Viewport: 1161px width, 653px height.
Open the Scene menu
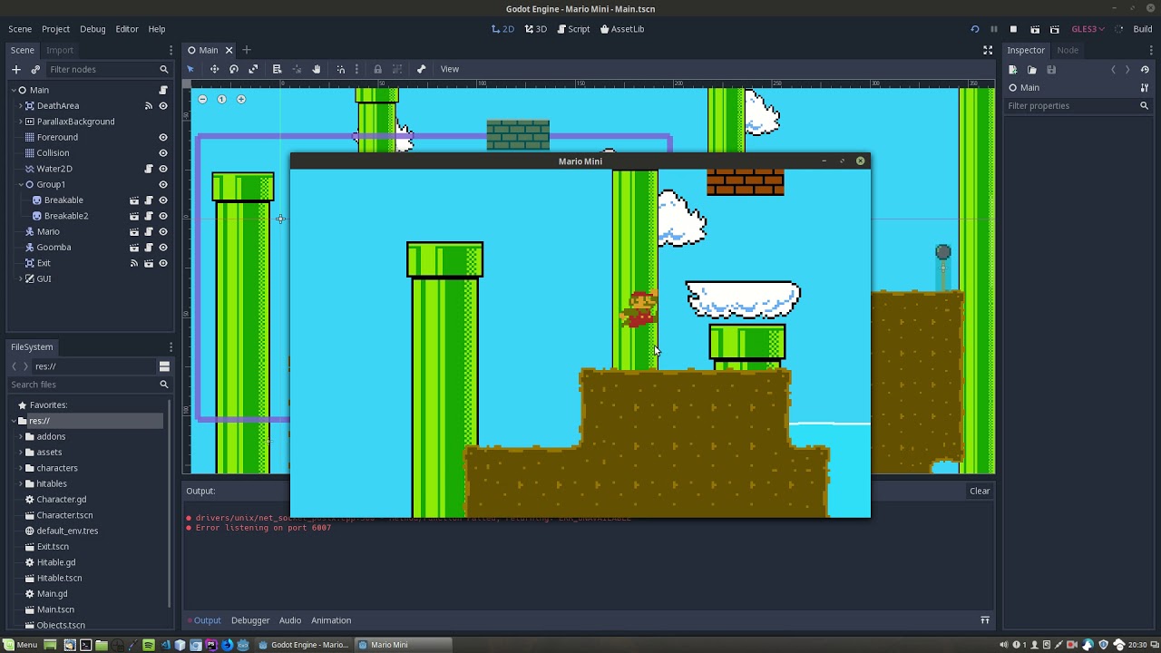(x=20, y=29)
